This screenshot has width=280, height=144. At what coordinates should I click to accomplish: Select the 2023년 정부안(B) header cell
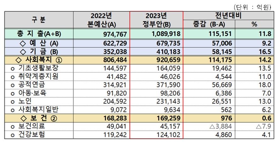point(157,20)
